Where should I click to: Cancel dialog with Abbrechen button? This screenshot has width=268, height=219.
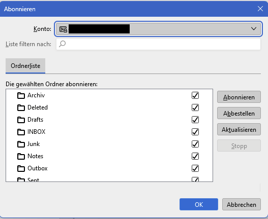pos(242,204)
